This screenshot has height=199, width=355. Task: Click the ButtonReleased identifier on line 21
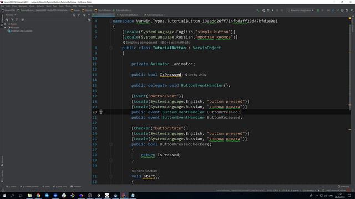tap(223, 118)
